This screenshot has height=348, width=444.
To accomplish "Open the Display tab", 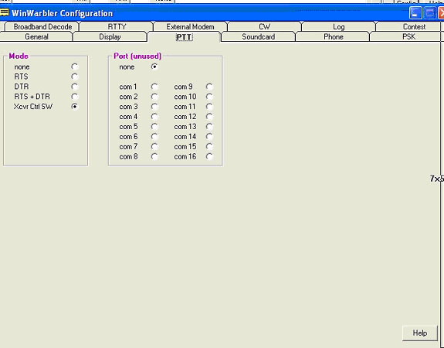I will click(x=110, y=36).
